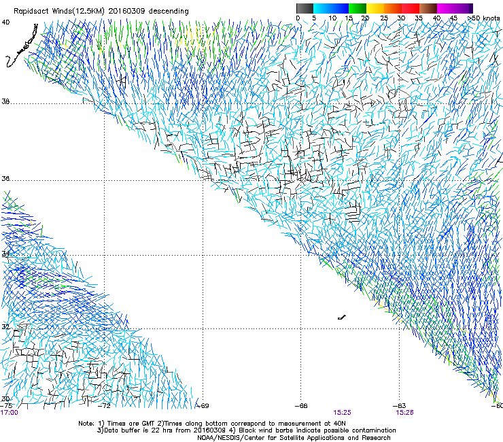Click the 'Times are GMT' note line

212,424
